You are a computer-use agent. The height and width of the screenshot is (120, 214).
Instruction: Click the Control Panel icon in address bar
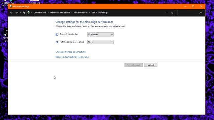28,13
